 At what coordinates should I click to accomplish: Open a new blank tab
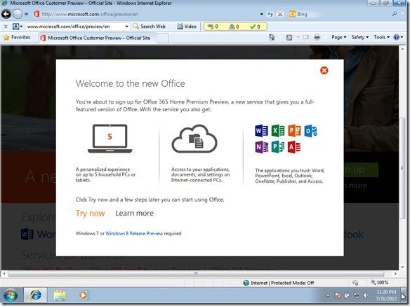[x=163, y=38]
